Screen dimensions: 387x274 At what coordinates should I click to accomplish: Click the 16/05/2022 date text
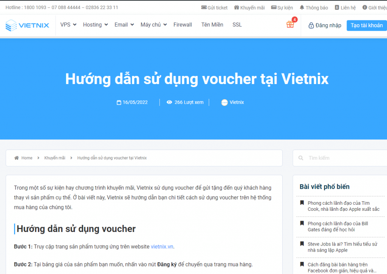135,102
